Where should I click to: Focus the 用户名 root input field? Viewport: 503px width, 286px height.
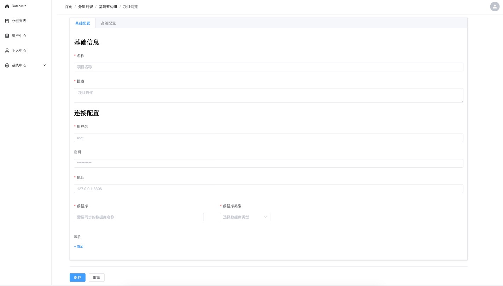click(269, 138)
